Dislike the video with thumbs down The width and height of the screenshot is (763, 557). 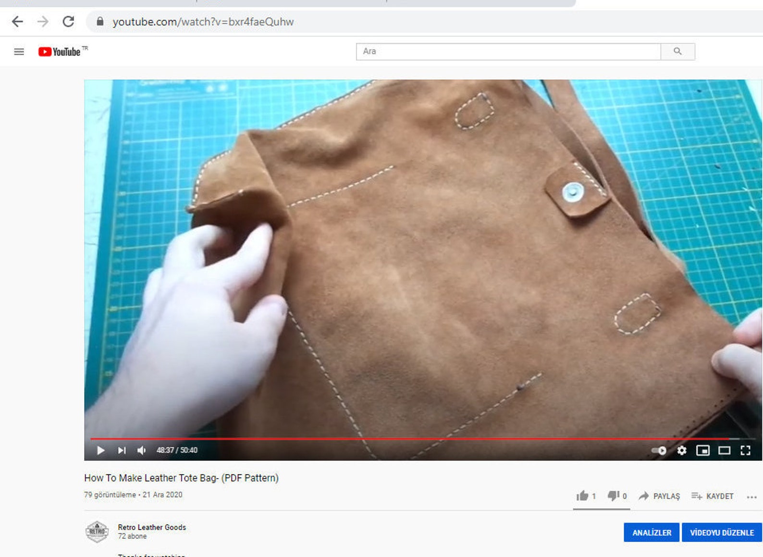point(617,496)
